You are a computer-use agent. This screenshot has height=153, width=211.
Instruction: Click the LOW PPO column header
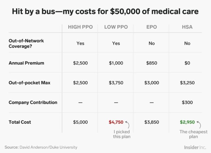click(116, 27)
